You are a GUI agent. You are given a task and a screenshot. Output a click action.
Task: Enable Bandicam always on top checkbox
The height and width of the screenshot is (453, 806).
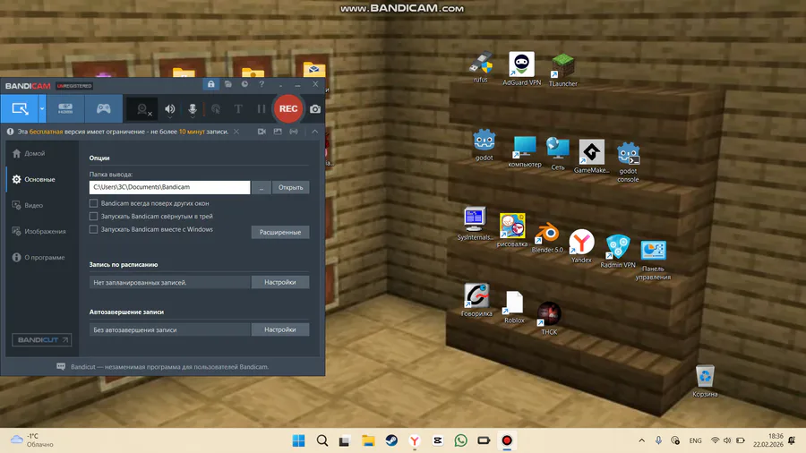tap(93, 203)
